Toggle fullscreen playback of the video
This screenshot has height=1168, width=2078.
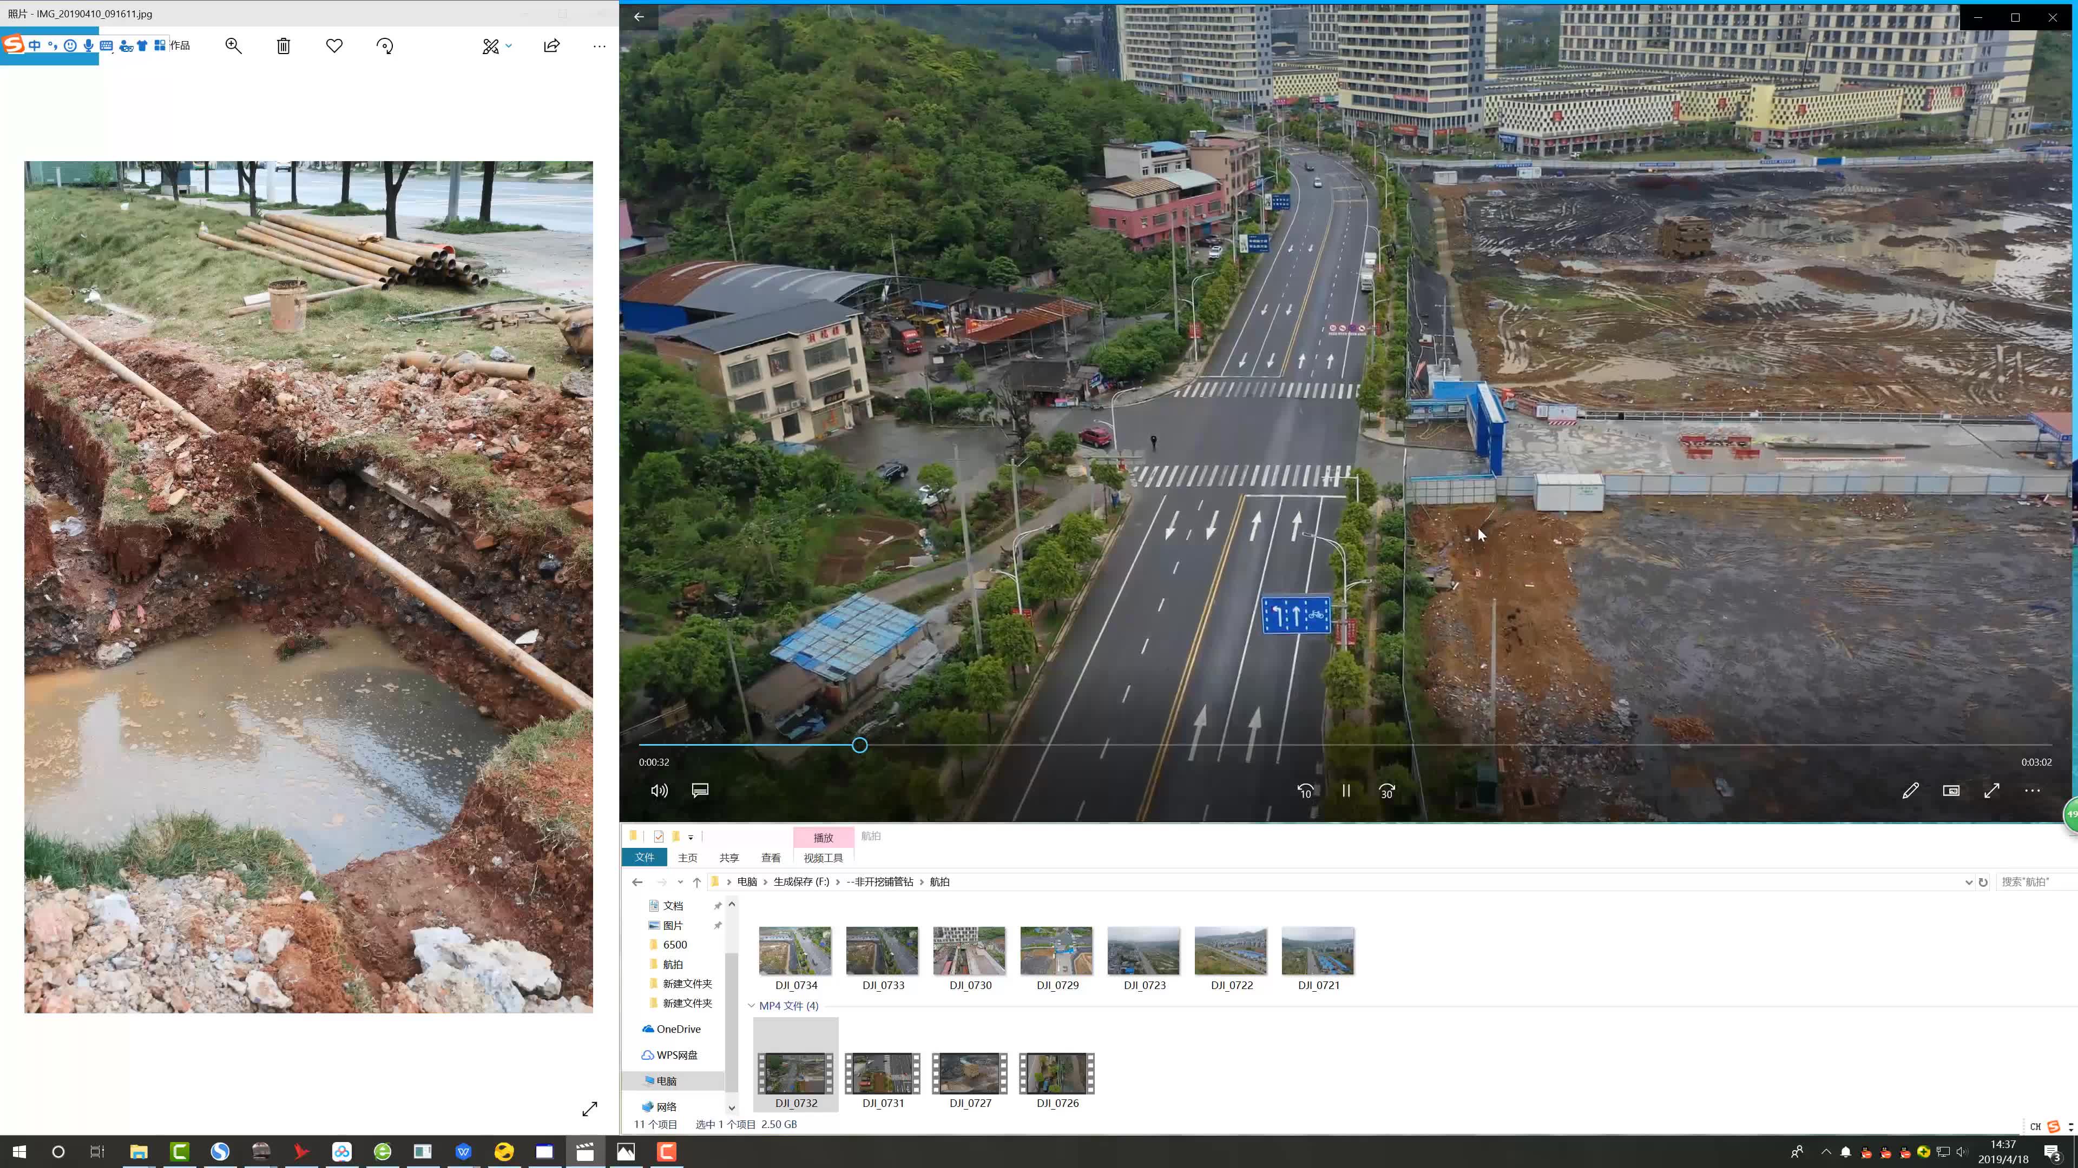pos(1991,791)
